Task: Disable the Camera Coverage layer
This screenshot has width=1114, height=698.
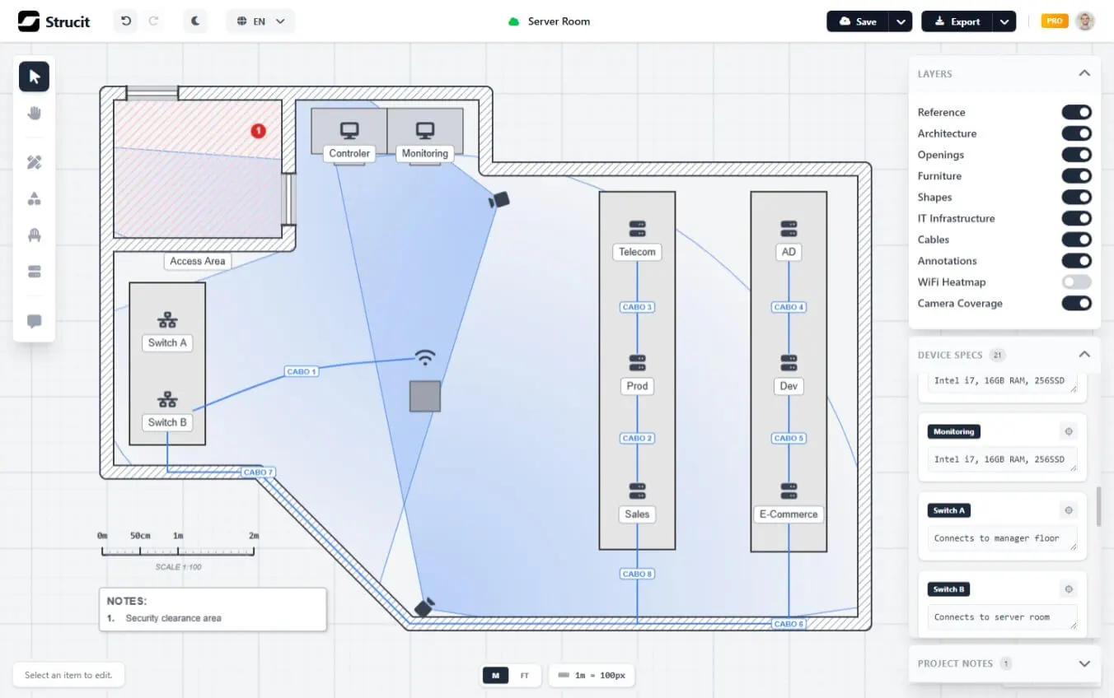Action: click(x=1076, y=303)
